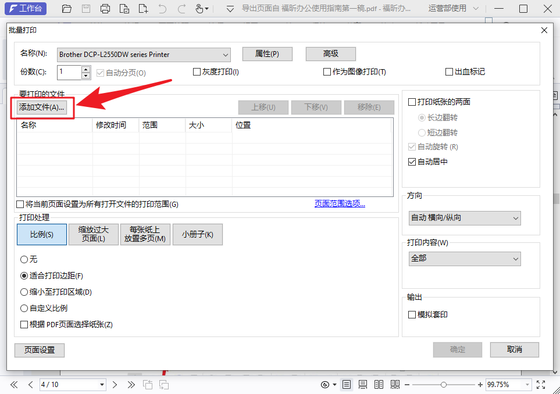Click the 高级 advanced button

pyautogui.click(x=331, y=54)
